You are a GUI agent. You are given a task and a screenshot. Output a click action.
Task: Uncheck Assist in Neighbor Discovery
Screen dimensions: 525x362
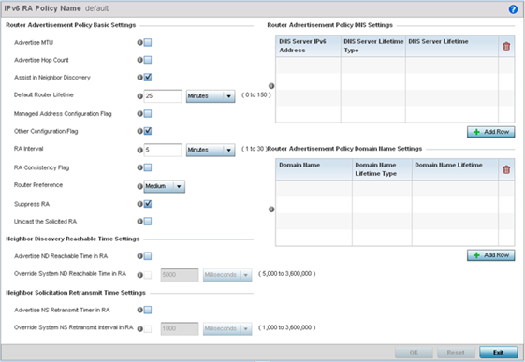click(148, 78)
